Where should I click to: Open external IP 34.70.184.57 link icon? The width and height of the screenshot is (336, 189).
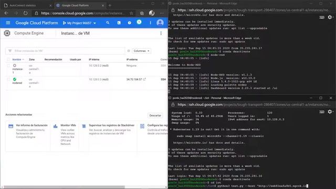144,79
